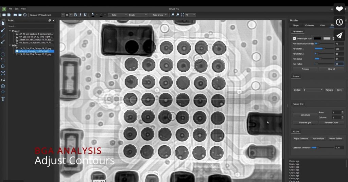
Task: Check the 2A_09_2A_BGA_Group_04_10.jpg file checkbox
Action: coord(17,48)
